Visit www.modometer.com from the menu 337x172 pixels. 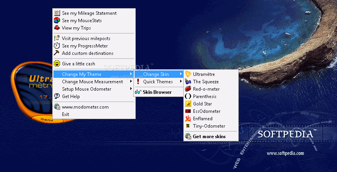click(94, 107)
